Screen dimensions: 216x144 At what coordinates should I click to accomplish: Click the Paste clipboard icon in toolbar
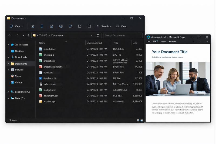tap(51, 26)
